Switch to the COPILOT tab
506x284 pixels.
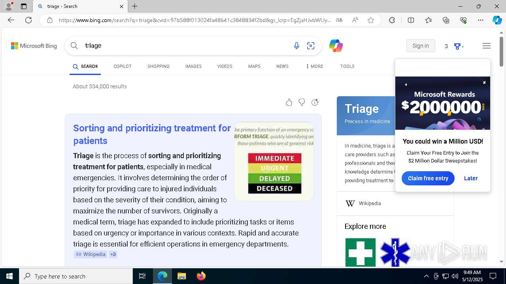click(x=122, y=66)
